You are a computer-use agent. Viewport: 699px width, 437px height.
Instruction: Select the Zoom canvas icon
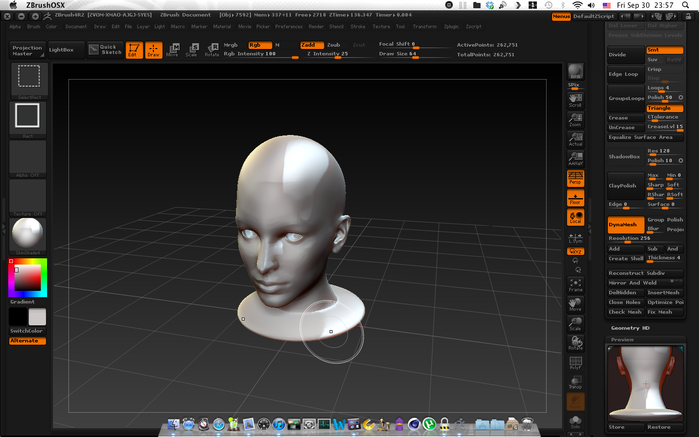[x=575, y=119]
